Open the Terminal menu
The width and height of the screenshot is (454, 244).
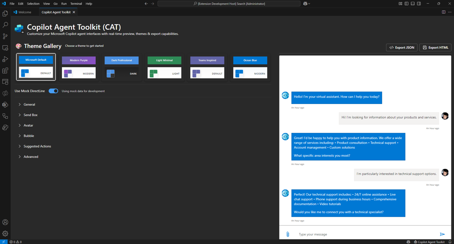click(x=76, y=4)
